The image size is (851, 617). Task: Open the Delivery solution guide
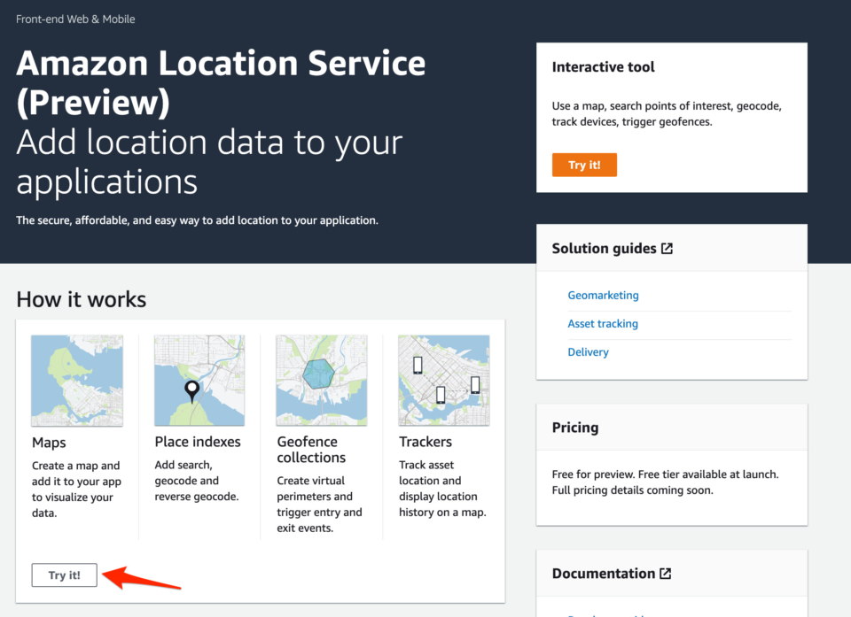pyautogui.click(x=588, y=351)
